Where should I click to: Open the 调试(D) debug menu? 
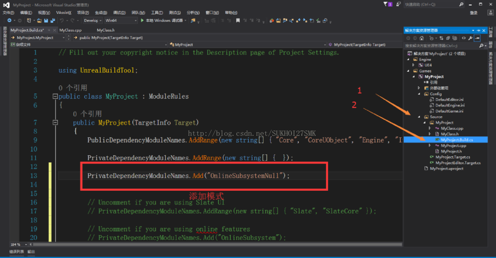click(x=119, y=13)
